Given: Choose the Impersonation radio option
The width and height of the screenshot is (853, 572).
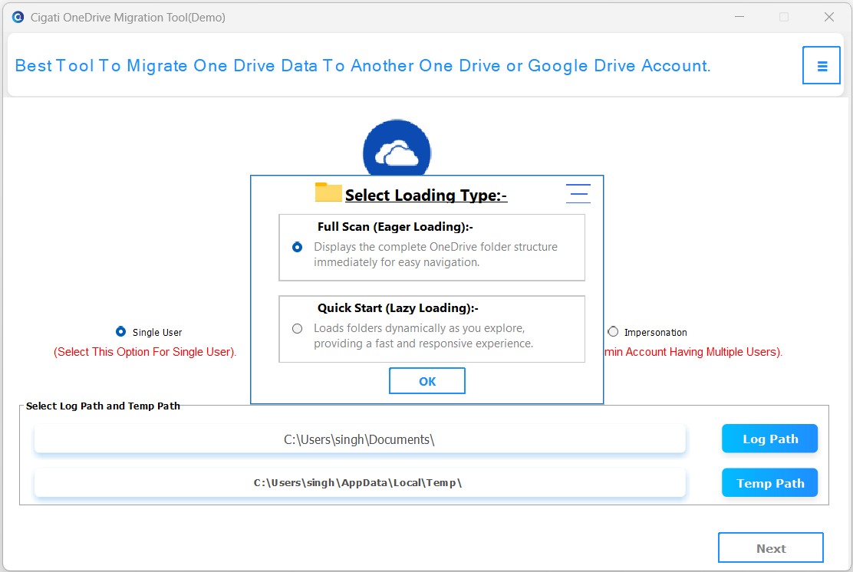Looking at the screenshot, I should 613,332.
